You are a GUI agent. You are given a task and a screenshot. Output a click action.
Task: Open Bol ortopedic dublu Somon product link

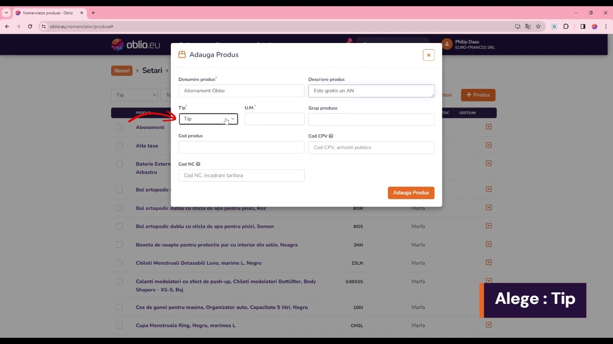pos(204,226)
